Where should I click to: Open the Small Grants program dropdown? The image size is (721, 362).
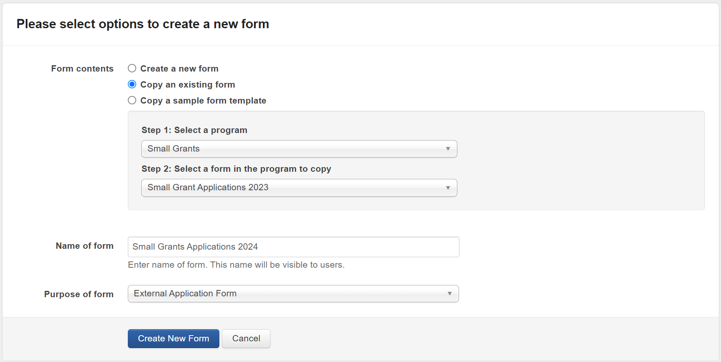click(295, 149)
